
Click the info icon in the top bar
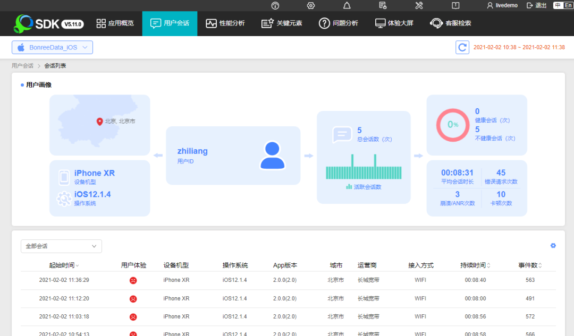(x=274, y=5)
